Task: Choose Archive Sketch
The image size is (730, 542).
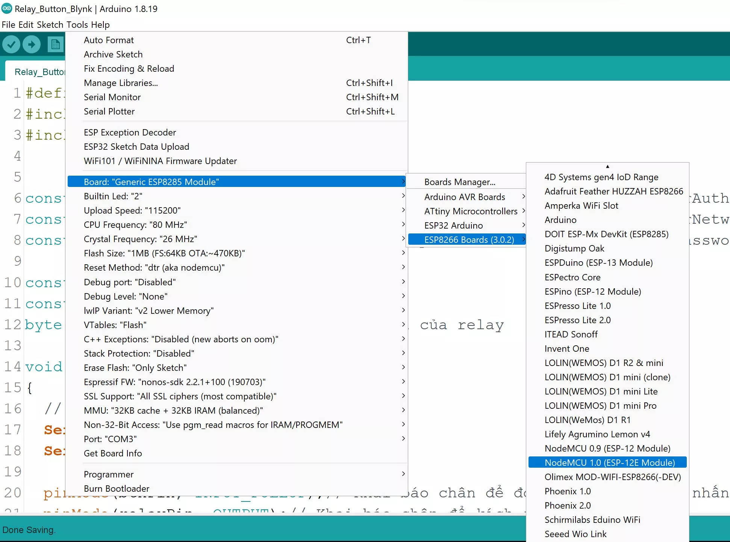Action: coord(237,54)
